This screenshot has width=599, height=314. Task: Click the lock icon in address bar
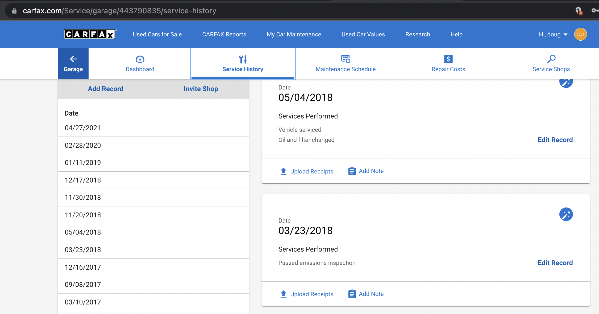pos(14,11)
